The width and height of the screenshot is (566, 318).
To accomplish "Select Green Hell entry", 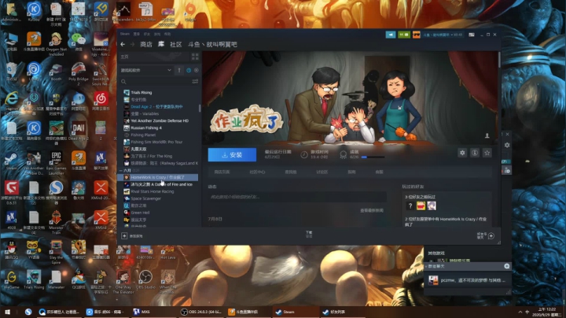I will [x=140, y=213].
